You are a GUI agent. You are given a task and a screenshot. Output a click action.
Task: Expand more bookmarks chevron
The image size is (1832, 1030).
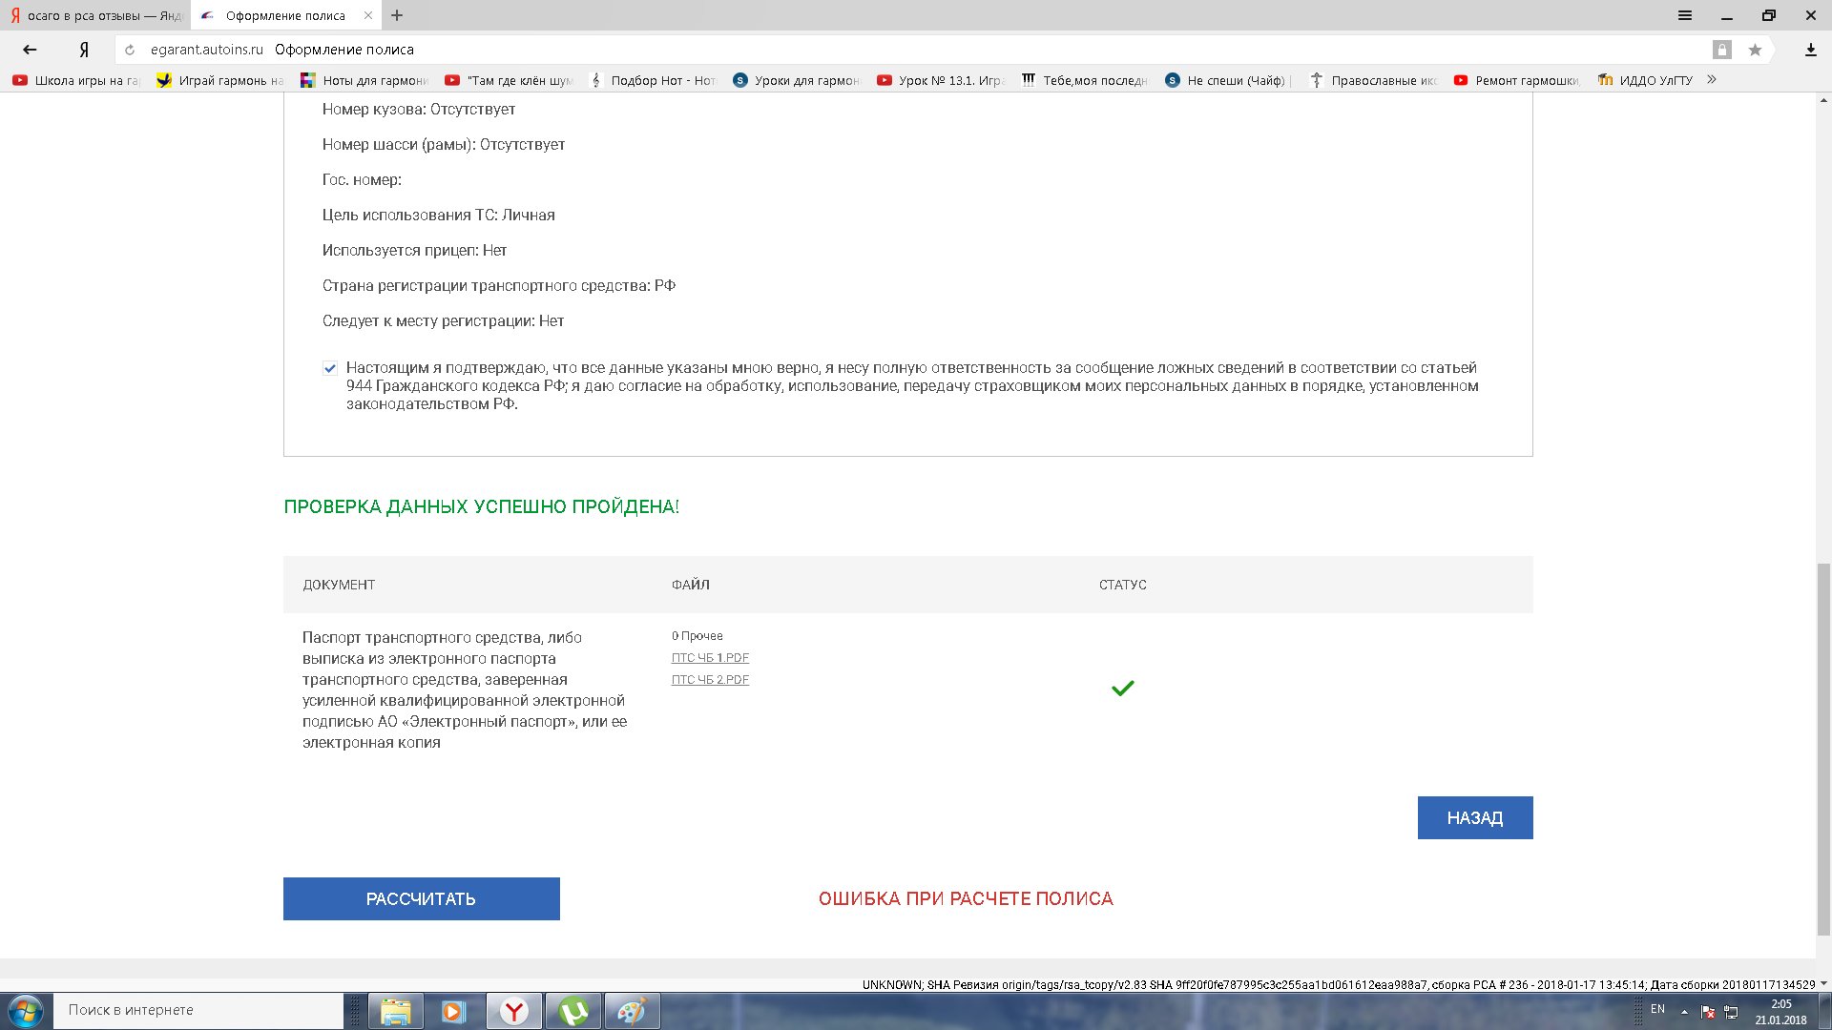[x=1712, y=80]
